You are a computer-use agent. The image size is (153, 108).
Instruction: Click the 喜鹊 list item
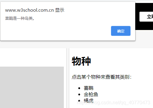coord(89,88)
